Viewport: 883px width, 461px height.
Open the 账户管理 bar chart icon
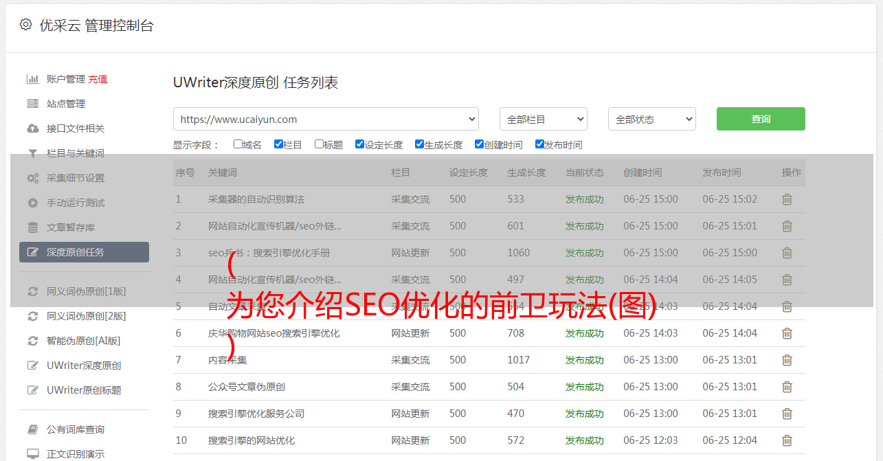[32, 79]
